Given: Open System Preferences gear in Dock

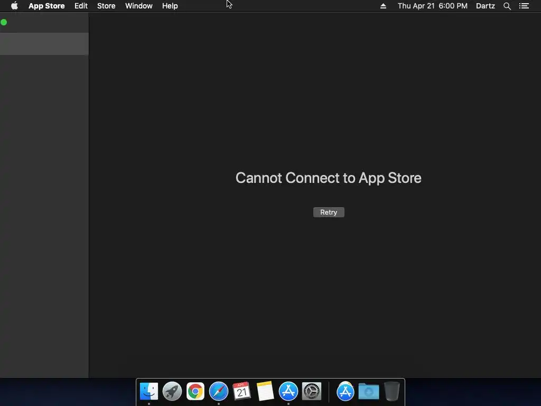Looking at the screenshot, I should (312, 391).
